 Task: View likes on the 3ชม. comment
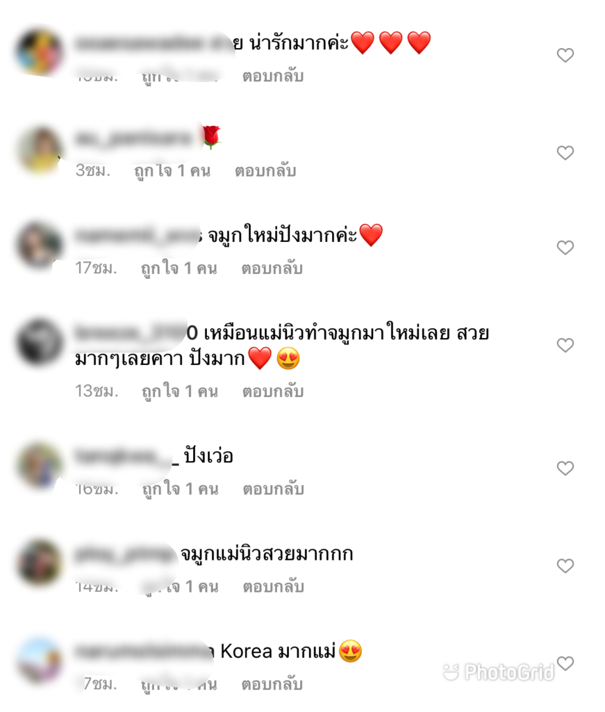(x=172, y=171)
